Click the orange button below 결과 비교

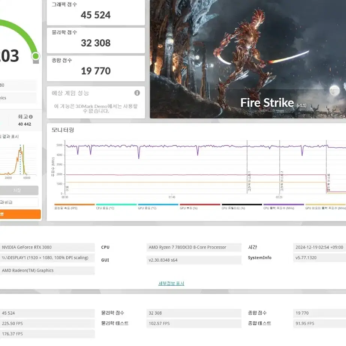[x=20, y=214]
